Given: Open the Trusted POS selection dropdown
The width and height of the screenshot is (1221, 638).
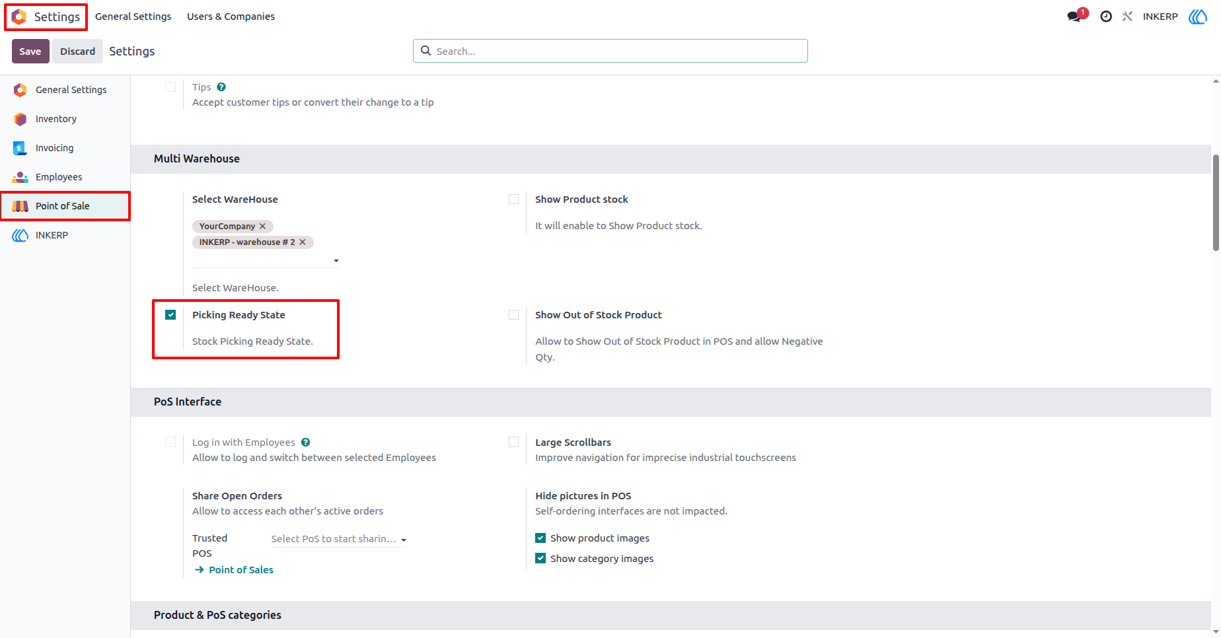Looking at the screenshot, I should click(339, 539).
